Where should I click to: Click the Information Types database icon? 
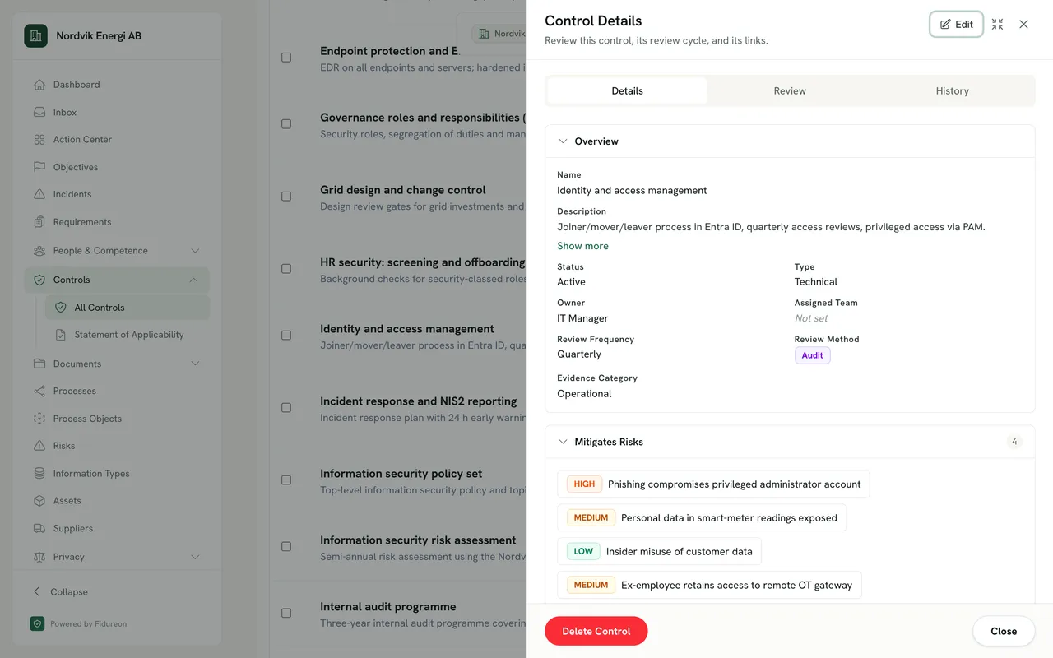pyautogui.click(x=39, y=474)
